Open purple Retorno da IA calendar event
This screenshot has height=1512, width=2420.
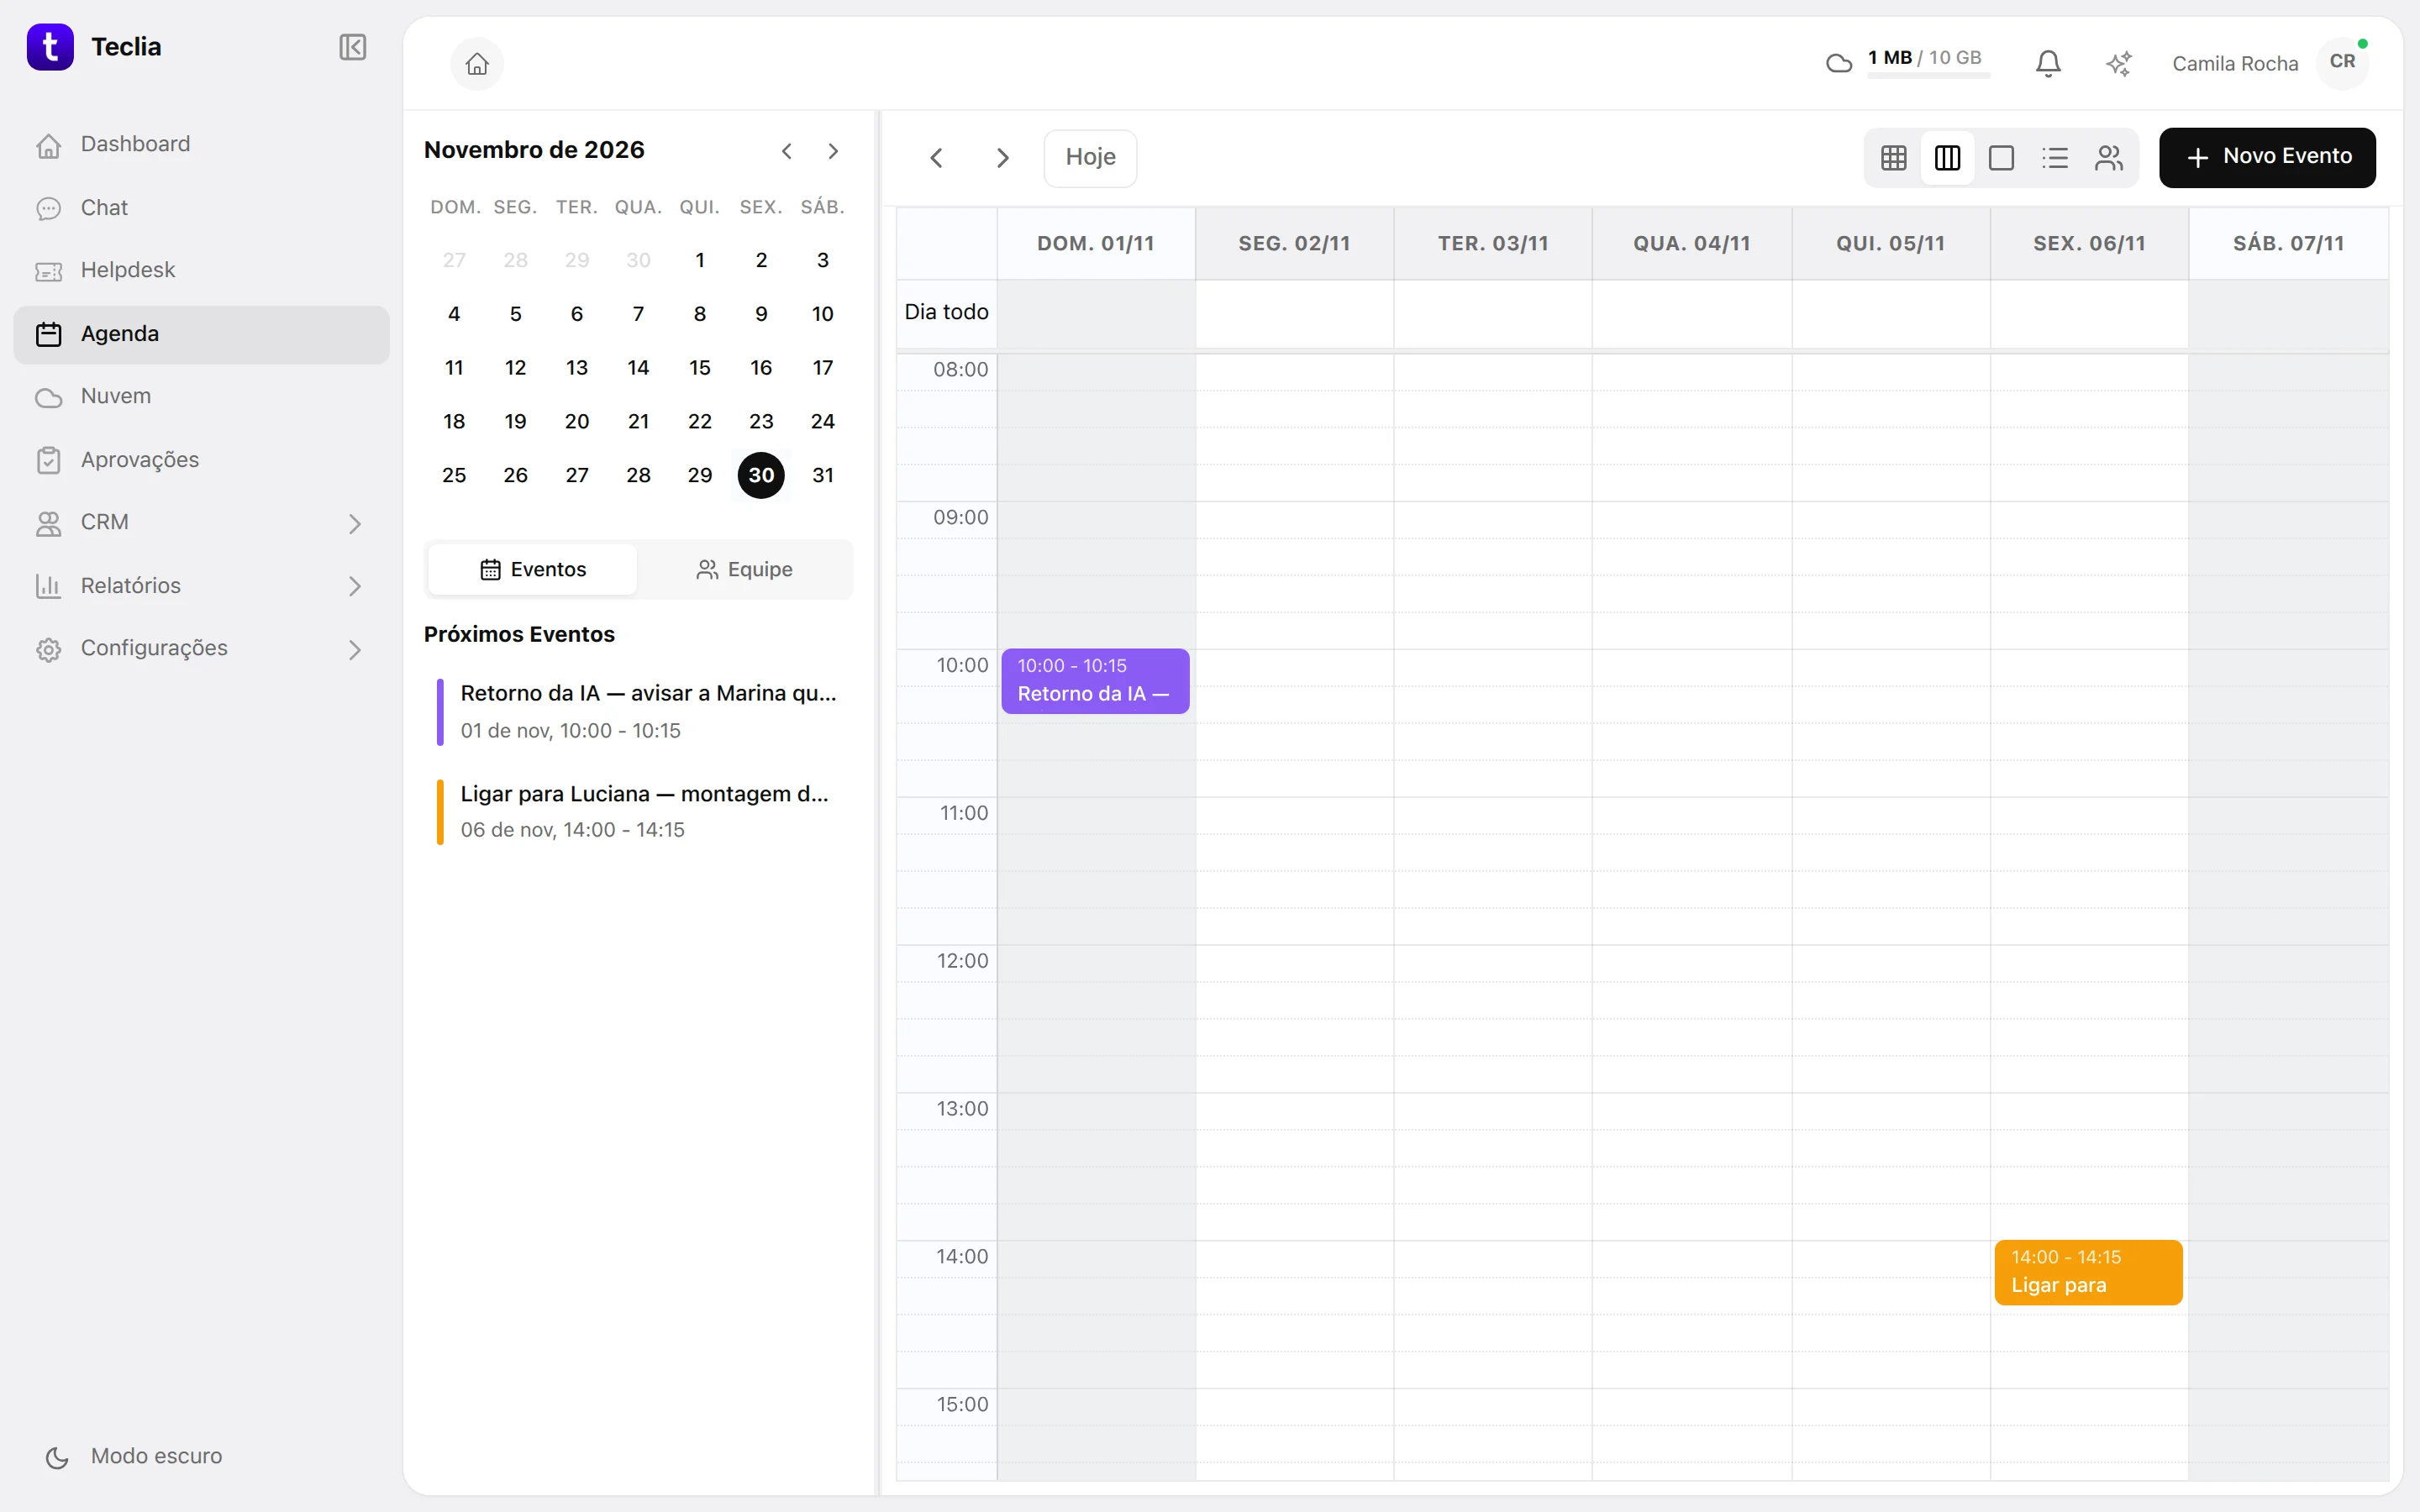(1095, 681)
